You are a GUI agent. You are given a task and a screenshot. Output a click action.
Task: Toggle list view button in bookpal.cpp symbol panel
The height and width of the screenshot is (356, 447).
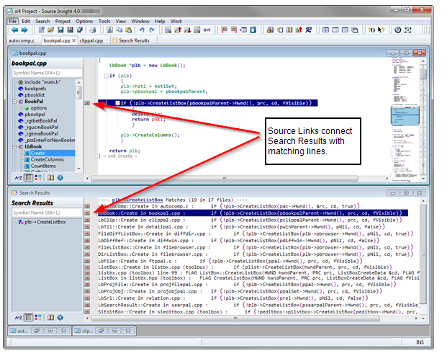29,178
